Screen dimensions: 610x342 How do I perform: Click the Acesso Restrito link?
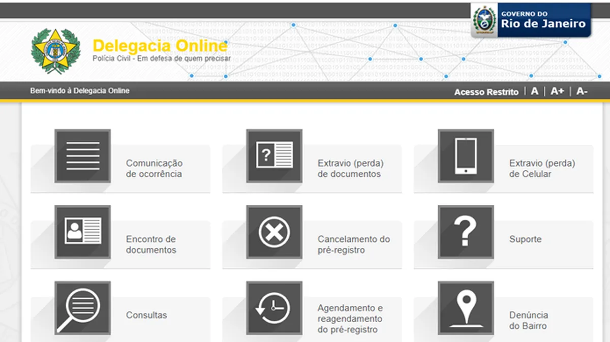(x=486, y=92)
